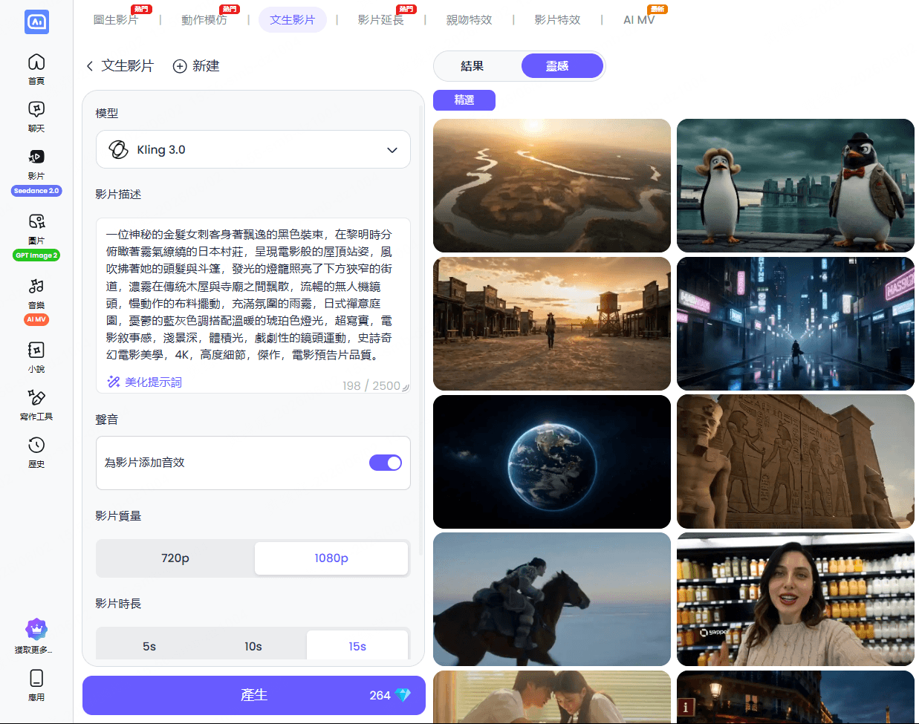919x724 pixels.
Task: Open the 影片 video sidebar icon
Action: pyautogui.click(x=36, y=157)
